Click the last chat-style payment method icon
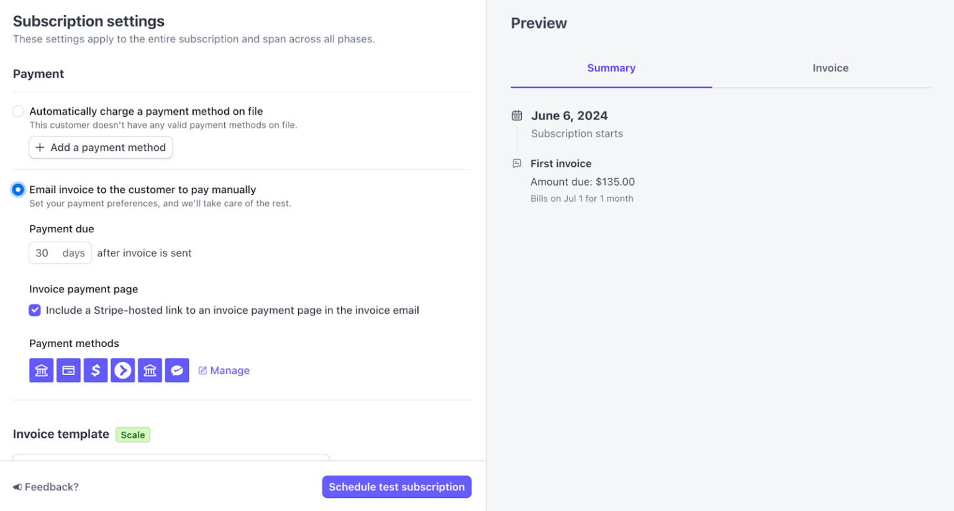This screenshot has width=954, height=511. (x=177, y=370)
